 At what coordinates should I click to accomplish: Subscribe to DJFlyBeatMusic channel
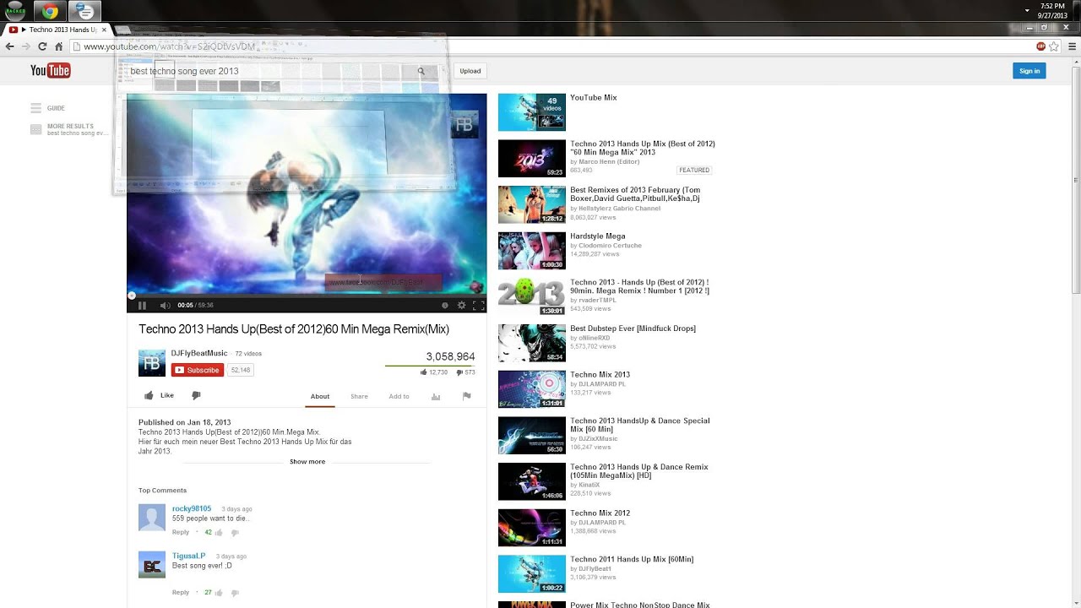click(x=198, y=370)
